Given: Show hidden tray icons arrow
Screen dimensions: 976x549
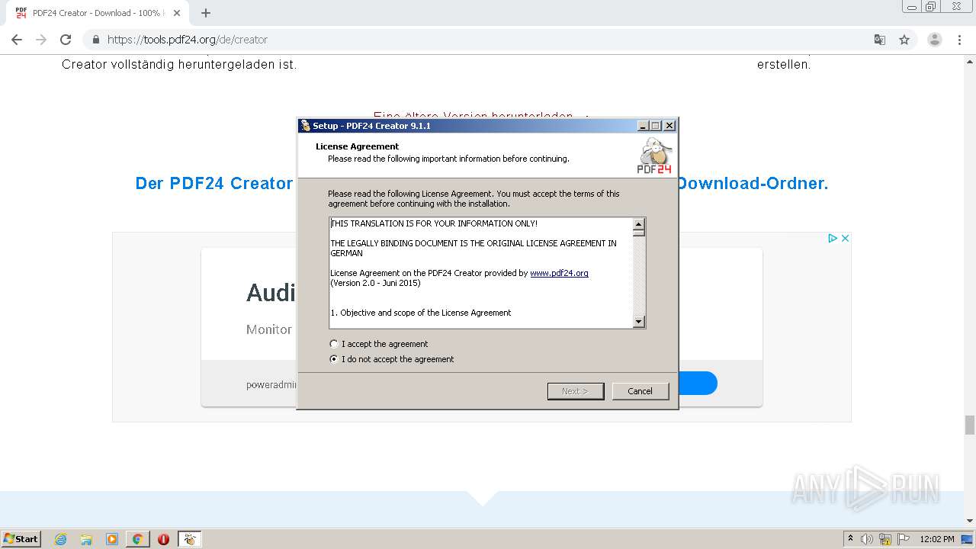Looking at the screenshot, I should click(850, 538).
